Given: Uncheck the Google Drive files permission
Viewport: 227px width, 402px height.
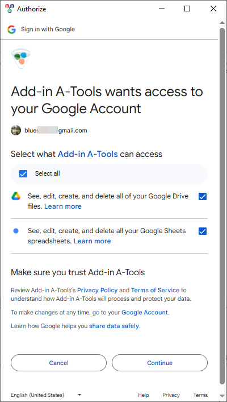Looking at the screenshot, I should pos(203,197).
